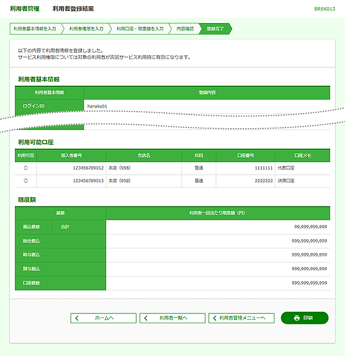345x356 pixels.
Task: Click the limit value in 給与振込 row
Action: click(x=309, y=255)
